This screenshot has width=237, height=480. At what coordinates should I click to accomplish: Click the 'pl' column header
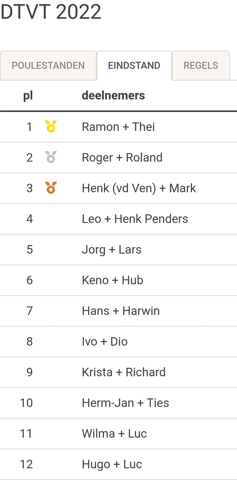[28, 96]
